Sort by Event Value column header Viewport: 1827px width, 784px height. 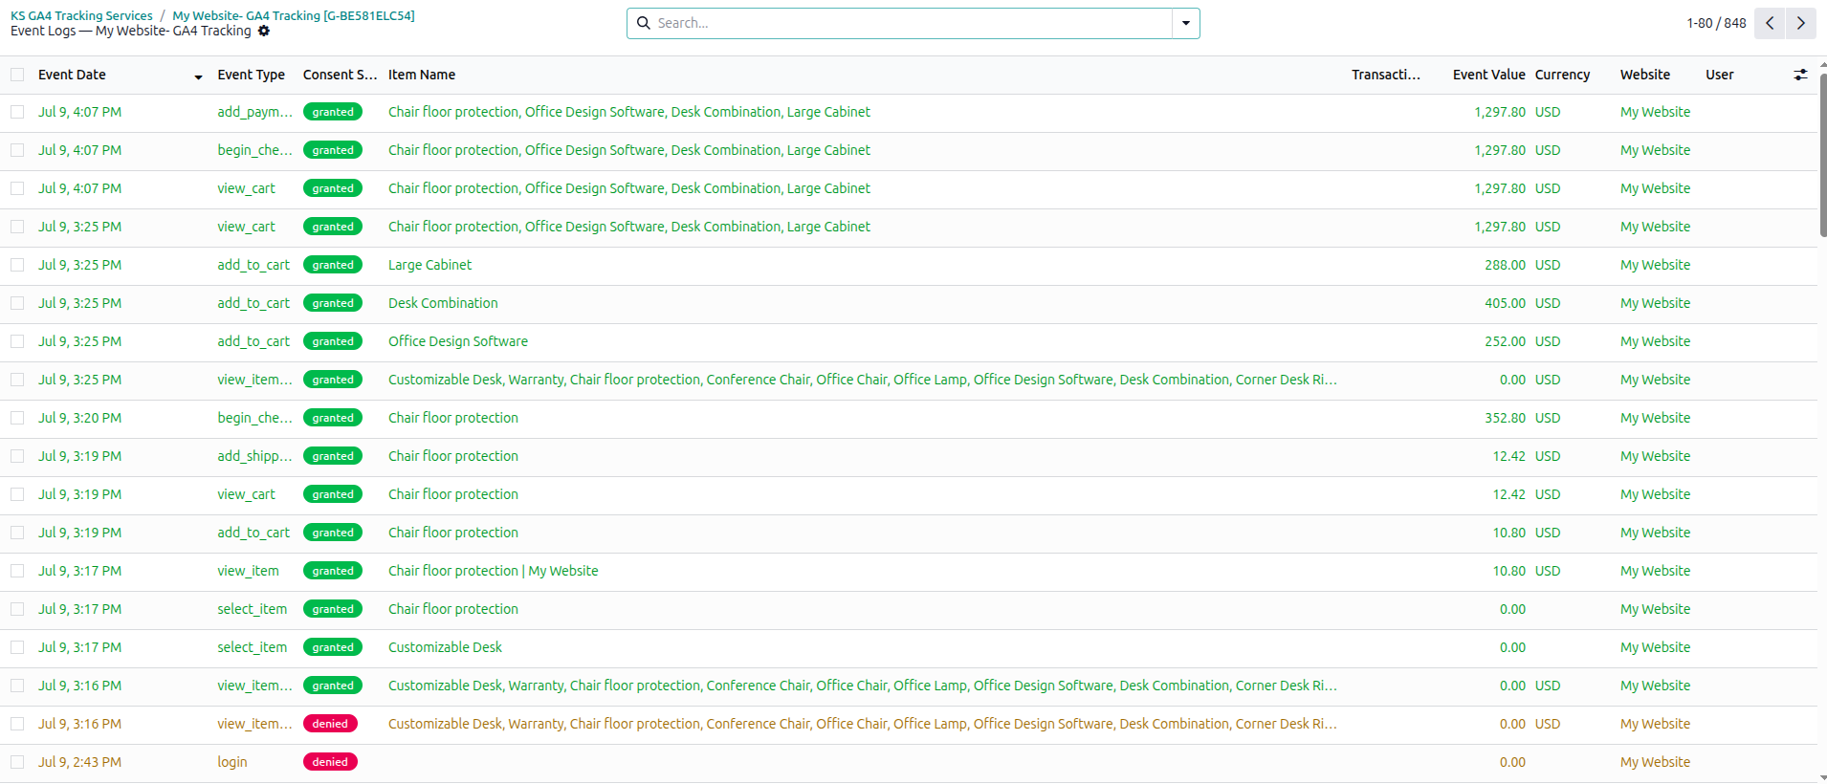pos(1488,75)
